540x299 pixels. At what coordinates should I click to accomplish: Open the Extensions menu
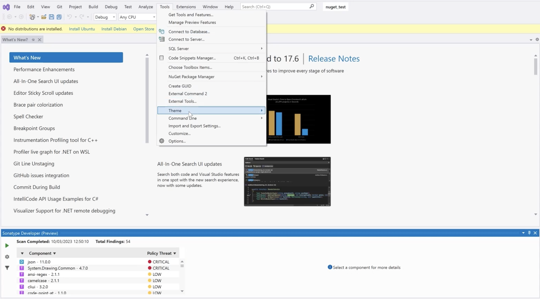pyautogui.click(x=186, y=7)
